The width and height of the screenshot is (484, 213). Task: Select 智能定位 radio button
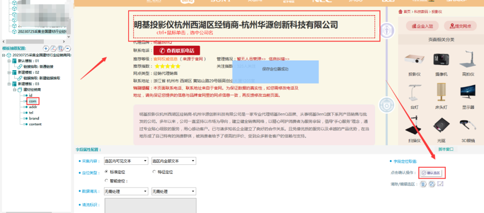click(107, 181)
